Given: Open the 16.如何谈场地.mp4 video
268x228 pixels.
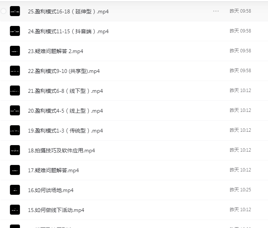Looking at the screenshot, I should [51, 190].
